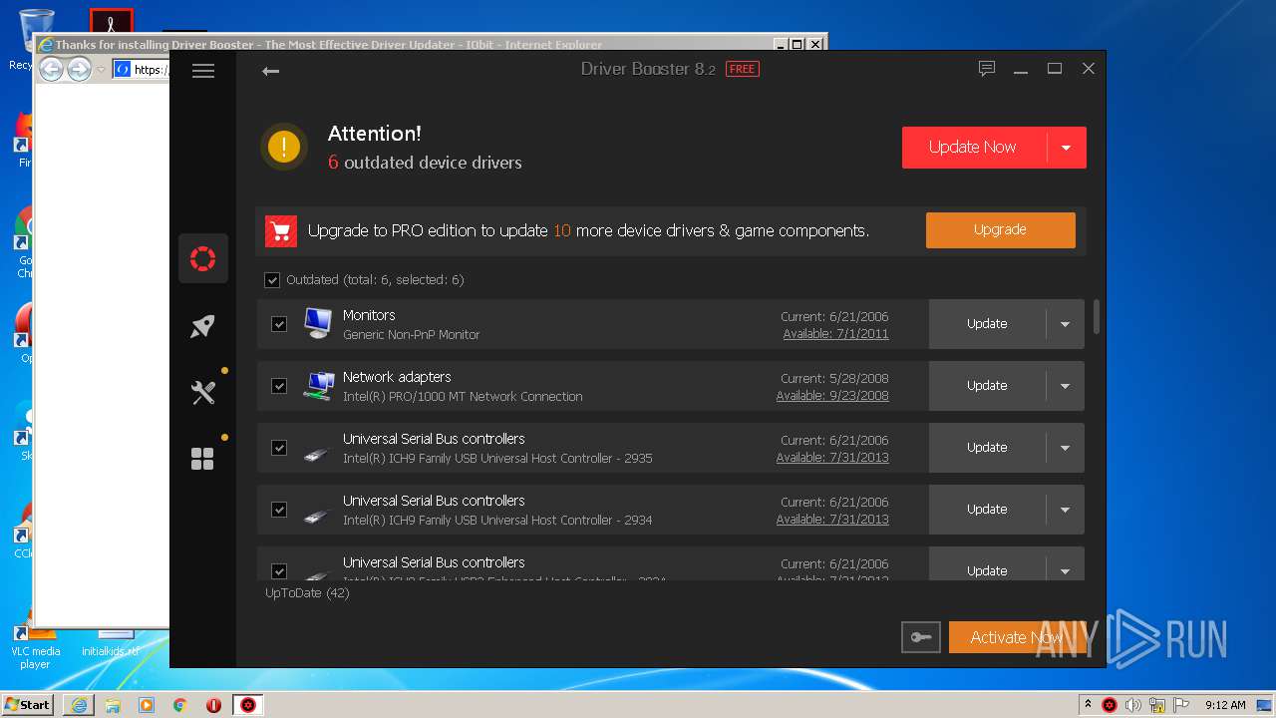
Task: Click the '6 outdated device drivers' text
Action: pyautogui.click(x=425, y=163)
